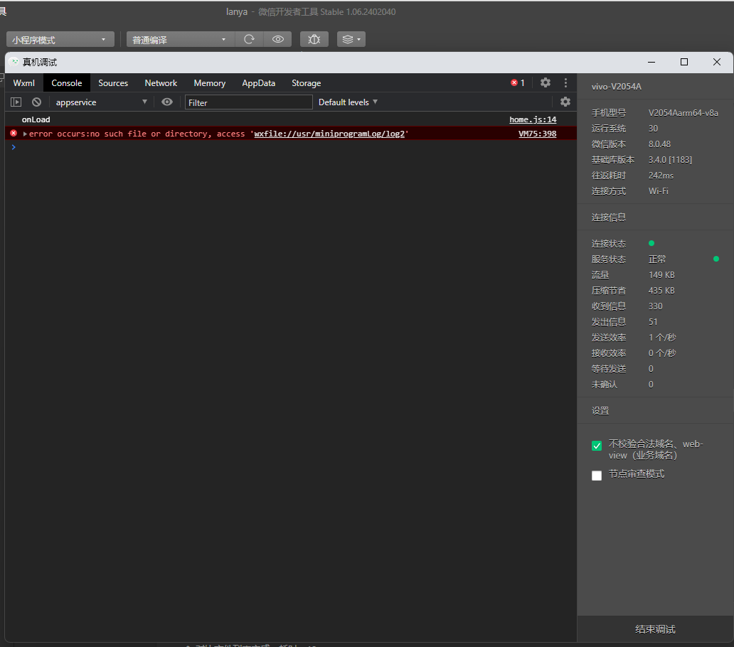Click the 结束调试 button
Image resolution: width=734 pixels, height=647 pixels.
[x=655, y=629]
